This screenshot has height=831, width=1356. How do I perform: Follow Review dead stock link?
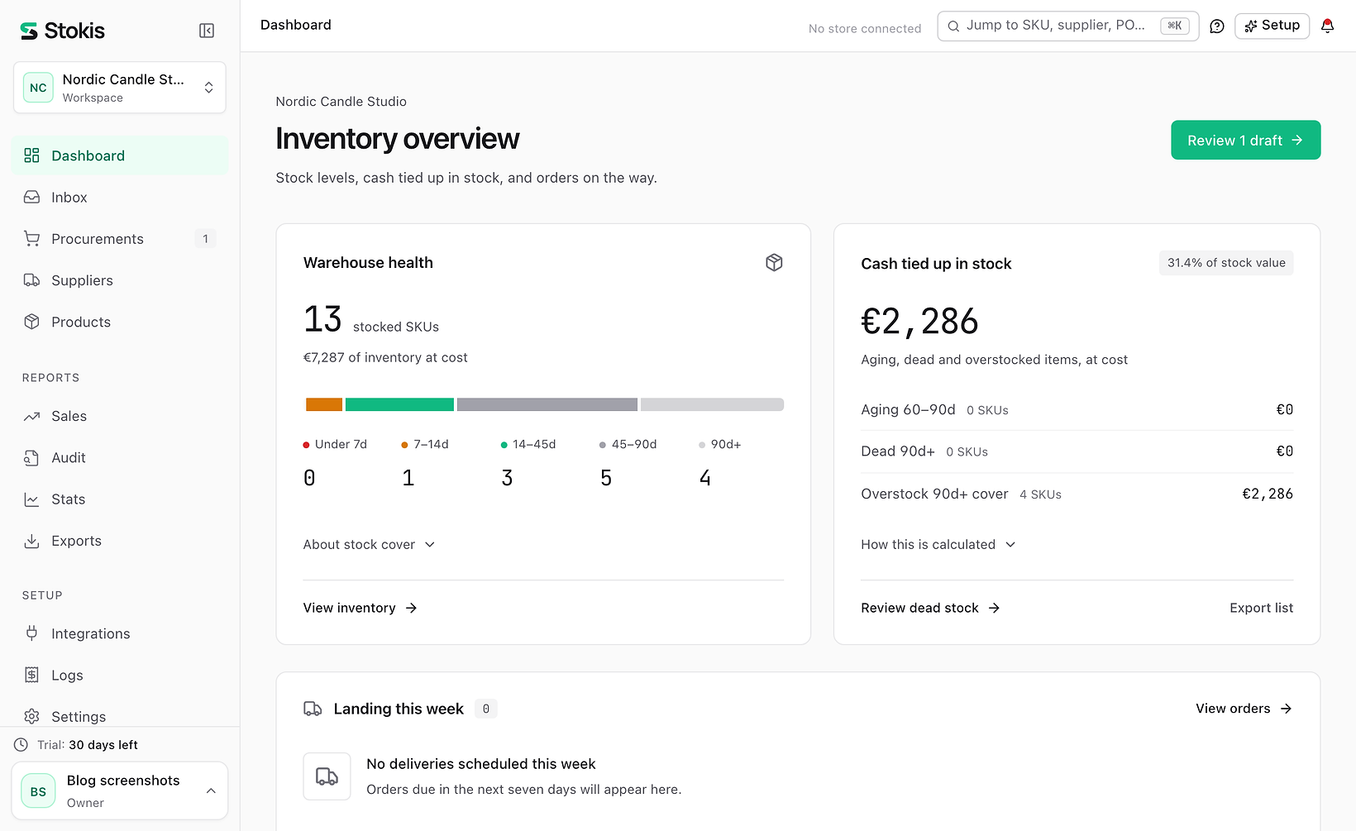[x=930, y=608]
